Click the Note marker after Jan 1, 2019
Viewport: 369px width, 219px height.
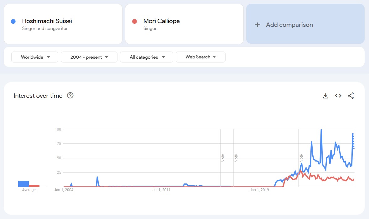(x=301, y=158)
